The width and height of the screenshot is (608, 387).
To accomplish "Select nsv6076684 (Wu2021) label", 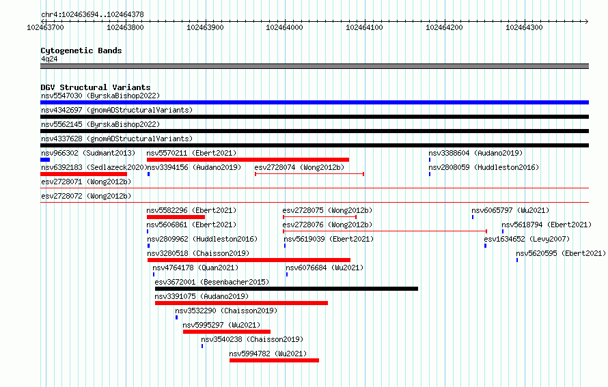I will [x=324, y=268].
